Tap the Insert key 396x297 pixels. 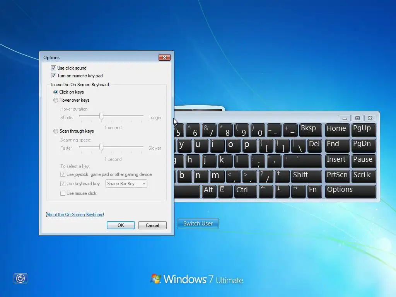tap(337, 161)
